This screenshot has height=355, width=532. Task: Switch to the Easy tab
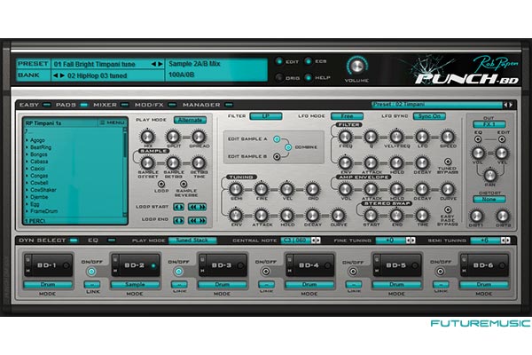coord(35,105)
